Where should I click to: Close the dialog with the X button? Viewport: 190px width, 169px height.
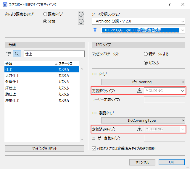coord(183,5)
